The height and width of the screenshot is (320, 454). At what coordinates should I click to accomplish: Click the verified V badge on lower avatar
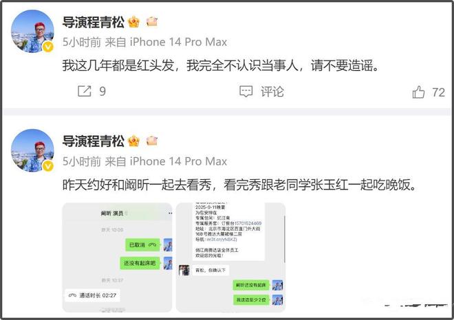pos(48,166)
